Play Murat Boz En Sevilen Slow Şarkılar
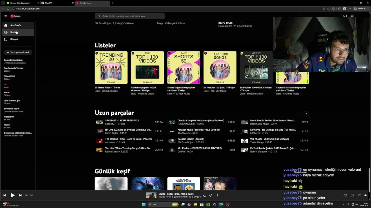This screenshot has width=371, height=208. pyautogui.click(x=274, y=122)
